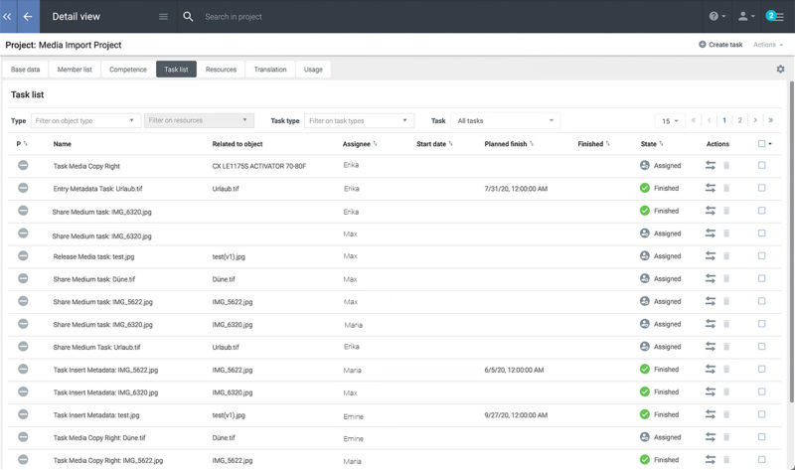Select checkbox for Entry Metadata Task: Urlaub.tif

point(761,188)
